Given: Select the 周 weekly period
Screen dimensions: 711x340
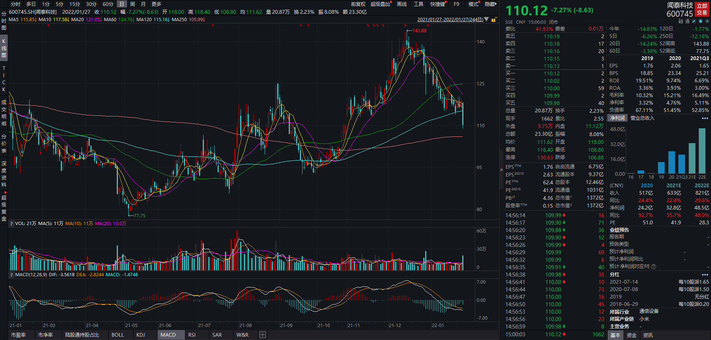Looking at the screenshot, I should point(133,4).
